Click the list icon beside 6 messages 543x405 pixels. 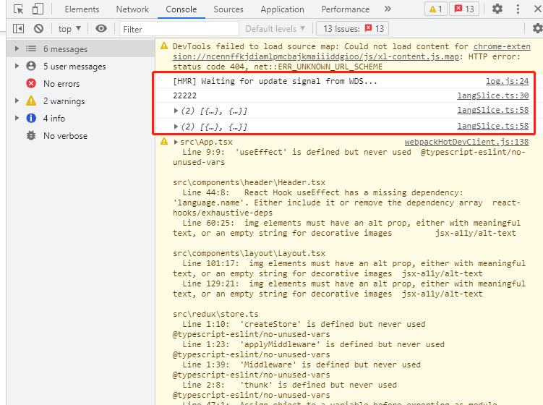tap(31, 48)
